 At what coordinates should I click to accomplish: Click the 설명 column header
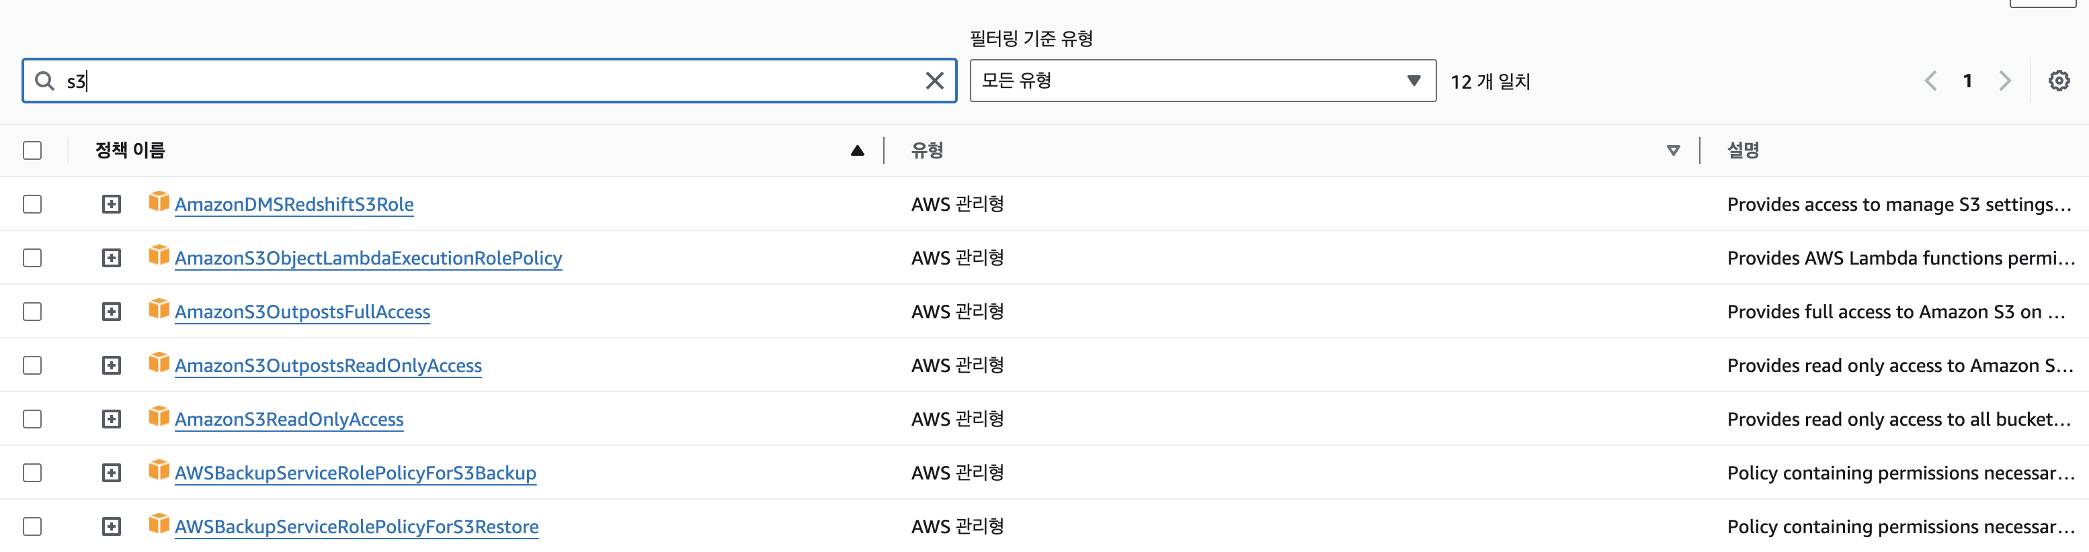click(x=1743, y=150)
